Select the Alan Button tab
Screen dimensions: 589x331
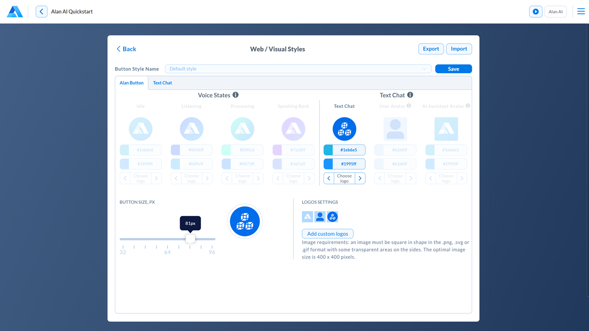pos(132,83)
